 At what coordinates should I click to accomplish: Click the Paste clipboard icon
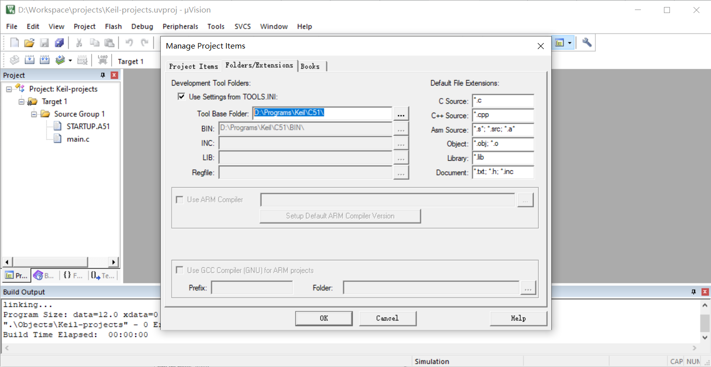pyautogui.click(x=109, y=43)
